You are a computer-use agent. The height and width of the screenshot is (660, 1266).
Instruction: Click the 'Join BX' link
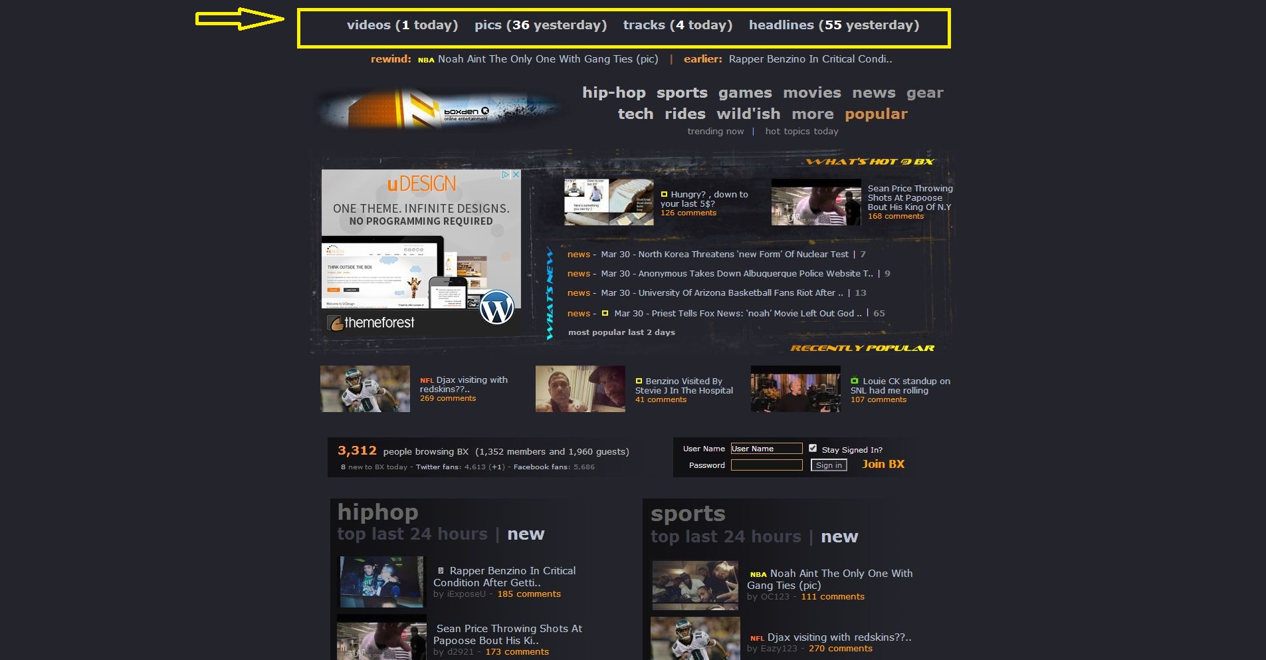pos(883,465)
